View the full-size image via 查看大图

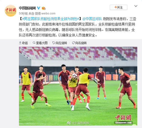pyautogui.click(x=40, y=43)
